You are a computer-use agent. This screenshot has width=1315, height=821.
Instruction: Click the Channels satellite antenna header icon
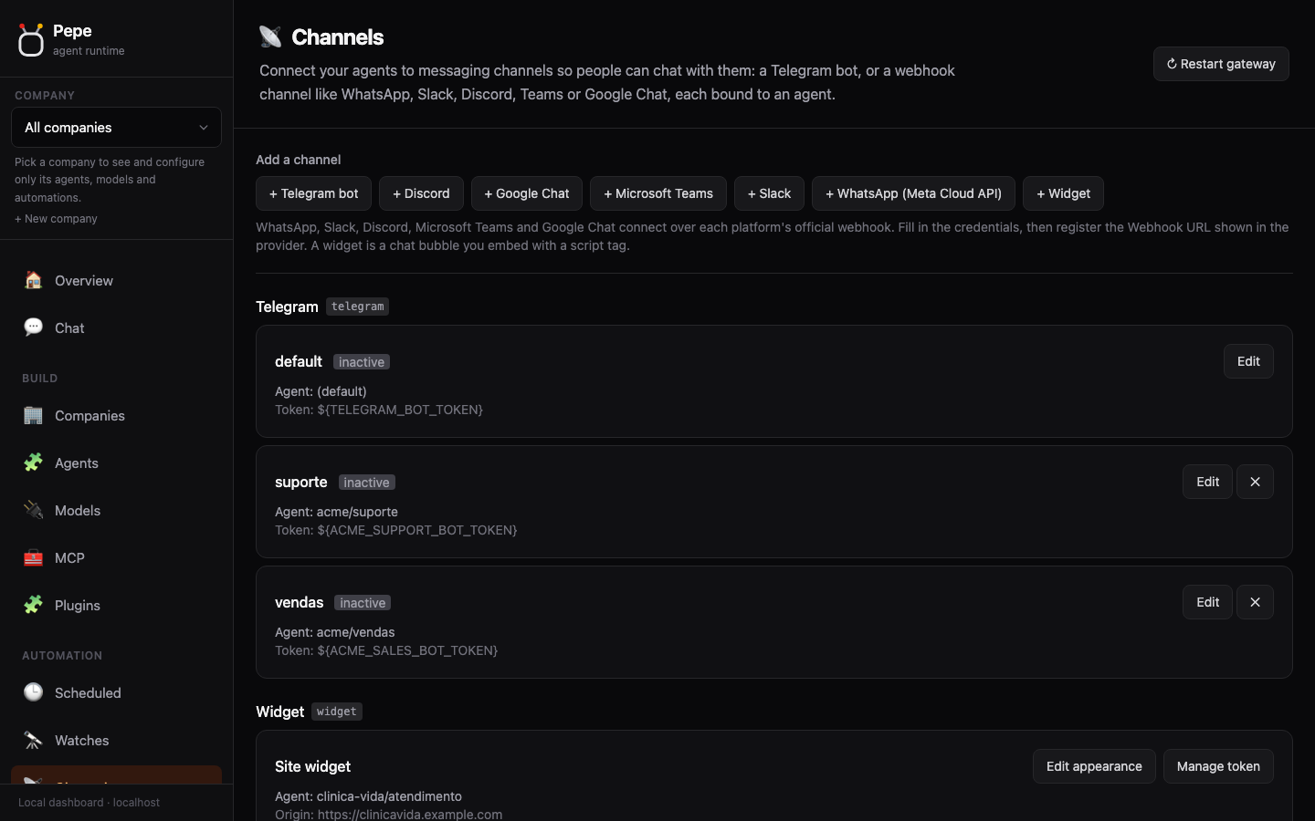270,36
